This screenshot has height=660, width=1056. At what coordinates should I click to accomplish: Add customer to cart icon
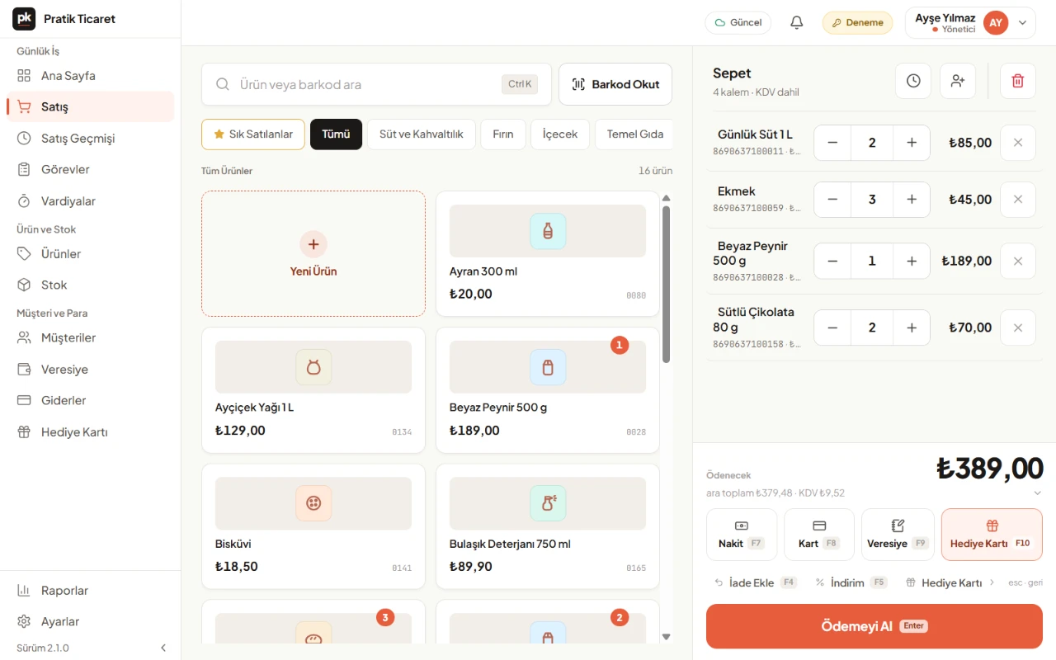pos(958,81)
